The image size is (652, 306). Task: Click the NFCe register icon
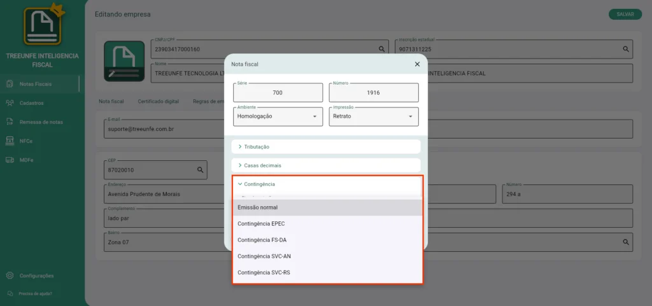pyautogui.click(x=10, y=141)
